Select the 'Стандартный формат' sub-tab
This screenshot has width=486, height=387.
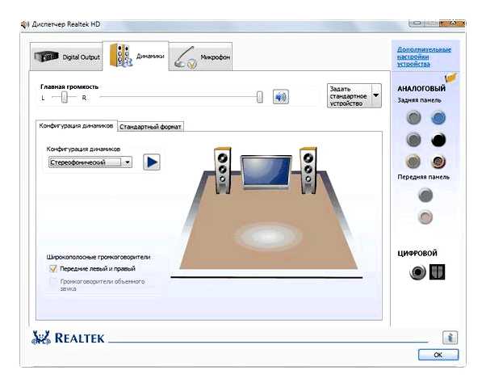point(151,127)
